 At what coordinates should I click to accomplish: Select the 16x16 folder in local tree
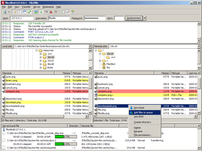coord(51,57)
